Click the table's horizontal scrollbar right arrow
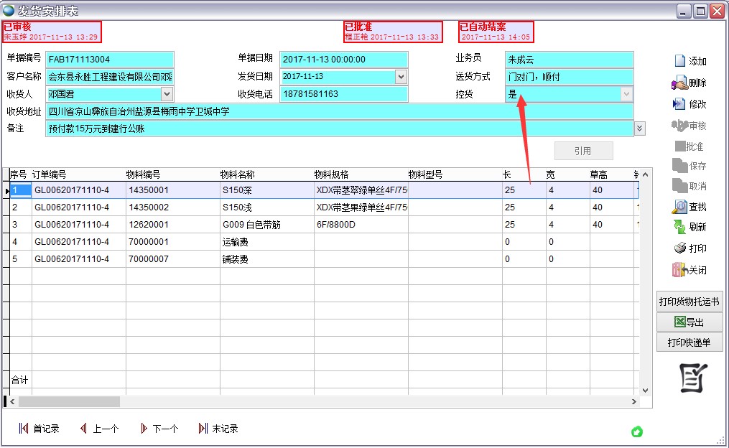Image resolution: width=729 pixels, height=448 pixels. tap(633, 402)
